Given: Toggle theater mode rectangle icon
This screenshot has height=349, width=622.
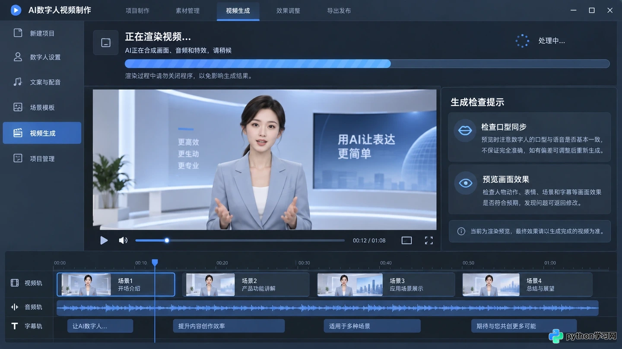Looking at the screenshot, I should (406, 240).
